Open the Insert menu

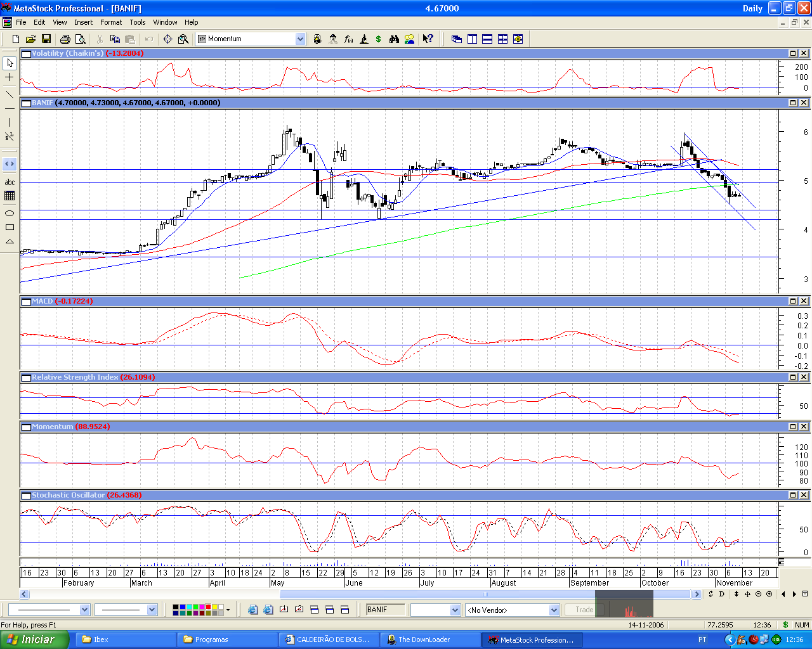(x=83, y=22)
